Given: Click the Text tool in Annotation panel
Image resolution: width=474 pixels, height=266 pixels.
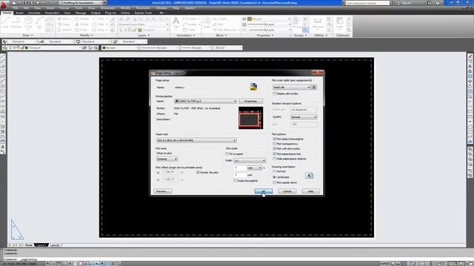Looking at the screenshot, I should point(176,24).
